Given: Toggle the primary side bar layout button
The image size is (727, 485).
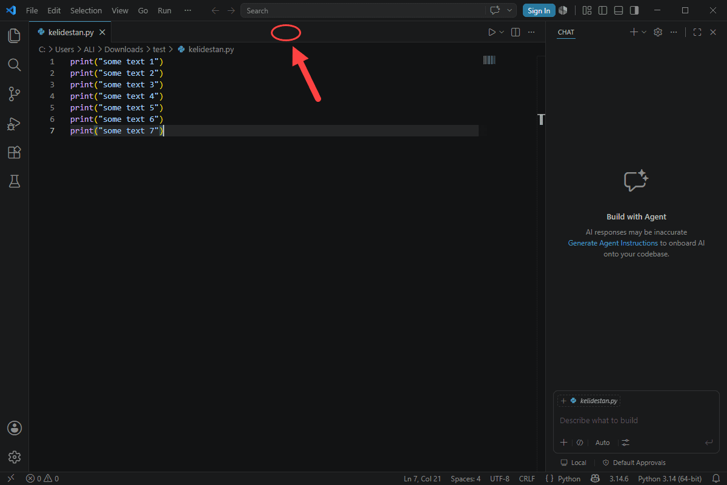Looking at the screenshot, I should (603, 10).
